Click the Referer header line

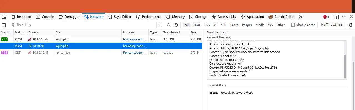coord(239,48)
